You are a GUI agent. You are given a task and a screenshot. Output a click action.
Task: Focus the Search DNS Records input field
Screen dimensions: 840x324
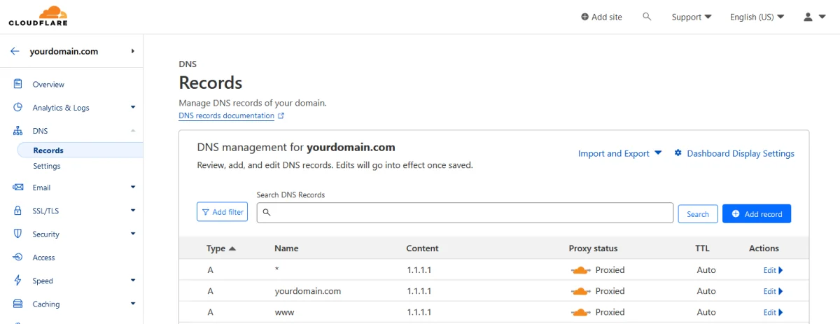465,213
